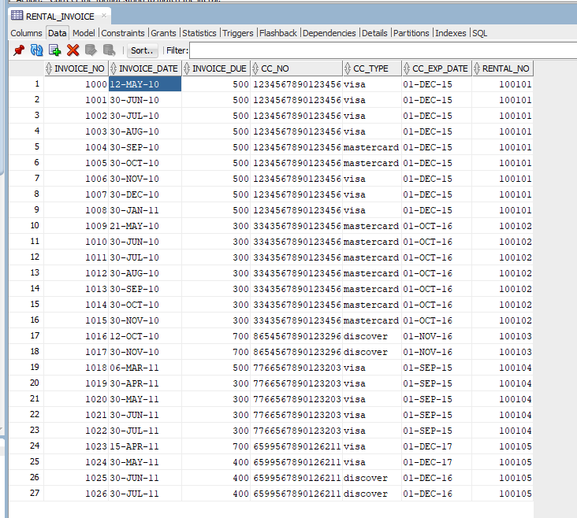The image size is (577, 518).
Task: Sort by the INVOICE_NO column header
Action: point(76,68)
